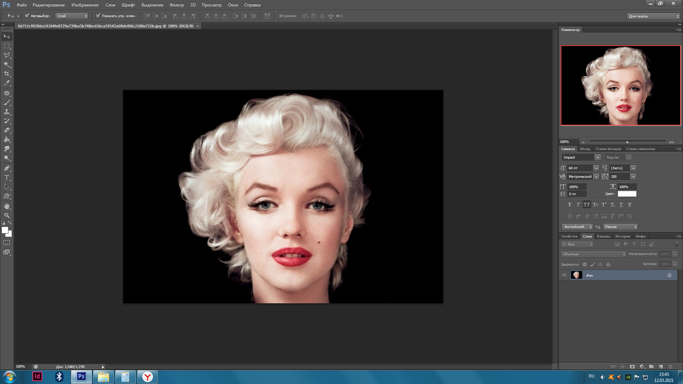Select the Pen tool
Screen dimensions: 683x384
coord(7,168)
